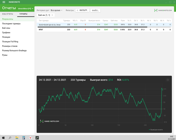Open the Графики report in the sidebar
Image resolution: width=176 pixels, height=140 pixels.
(6, 33)
